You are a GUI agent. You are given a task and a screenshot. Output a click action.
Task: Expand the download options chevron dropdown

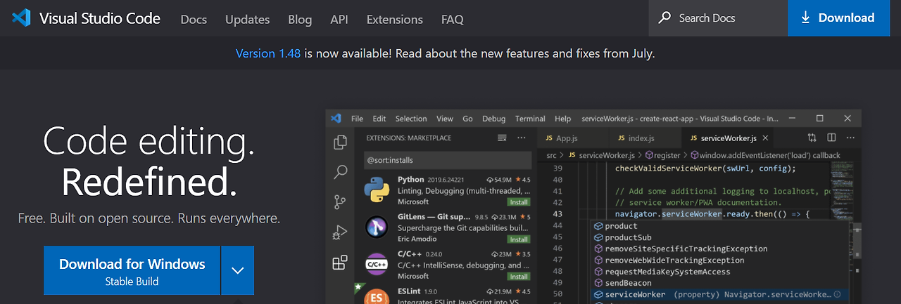238,270
